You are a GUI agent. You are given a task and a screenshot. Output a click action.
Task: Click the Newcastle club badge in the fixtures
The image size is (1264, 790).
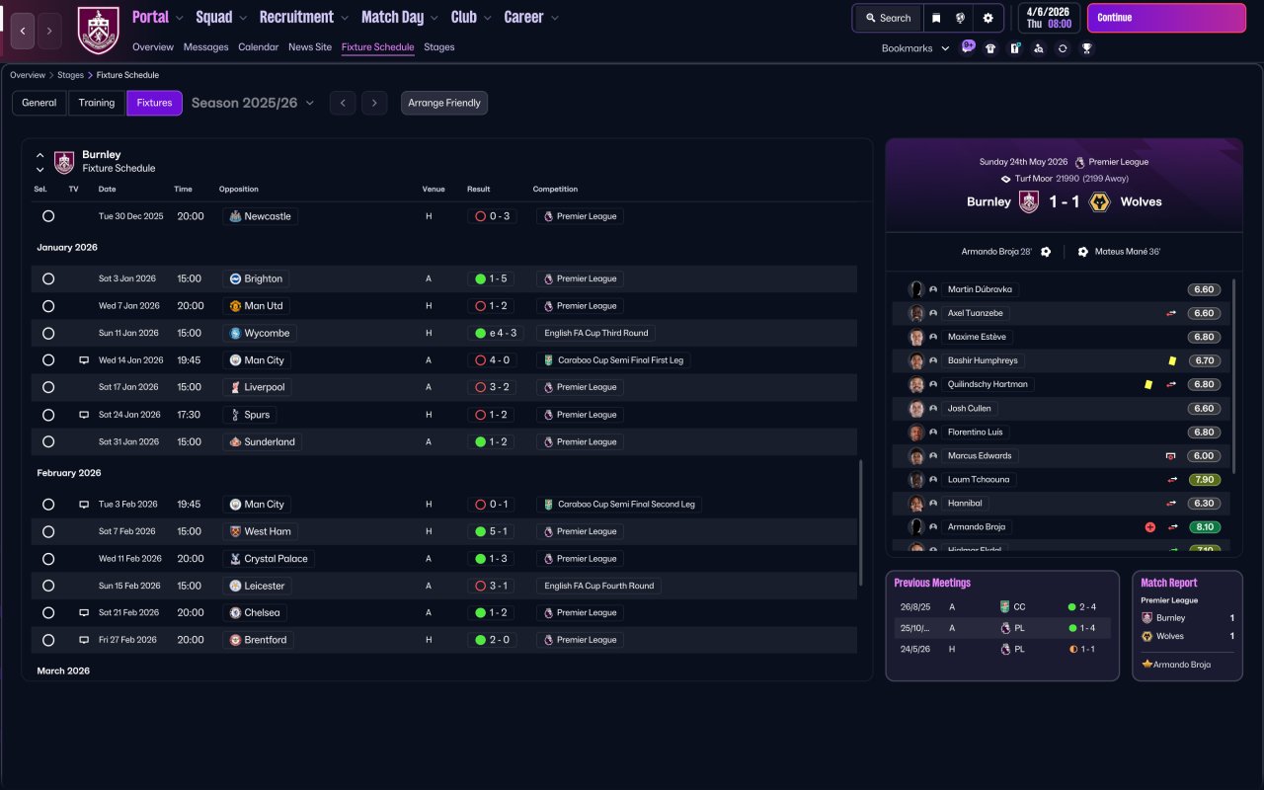(x=235, y=216)
